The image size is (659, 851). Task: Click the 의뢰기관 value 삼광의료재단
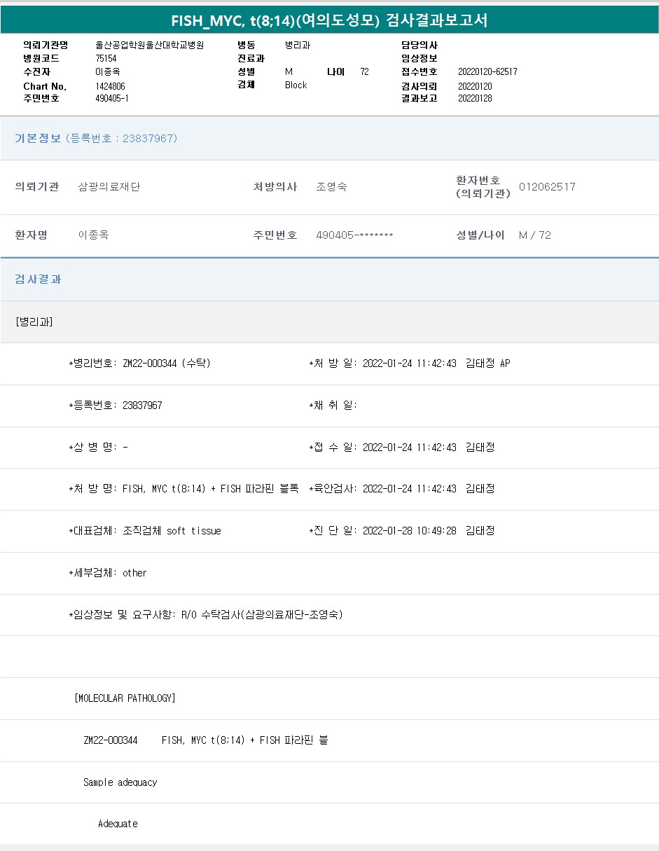109,187
